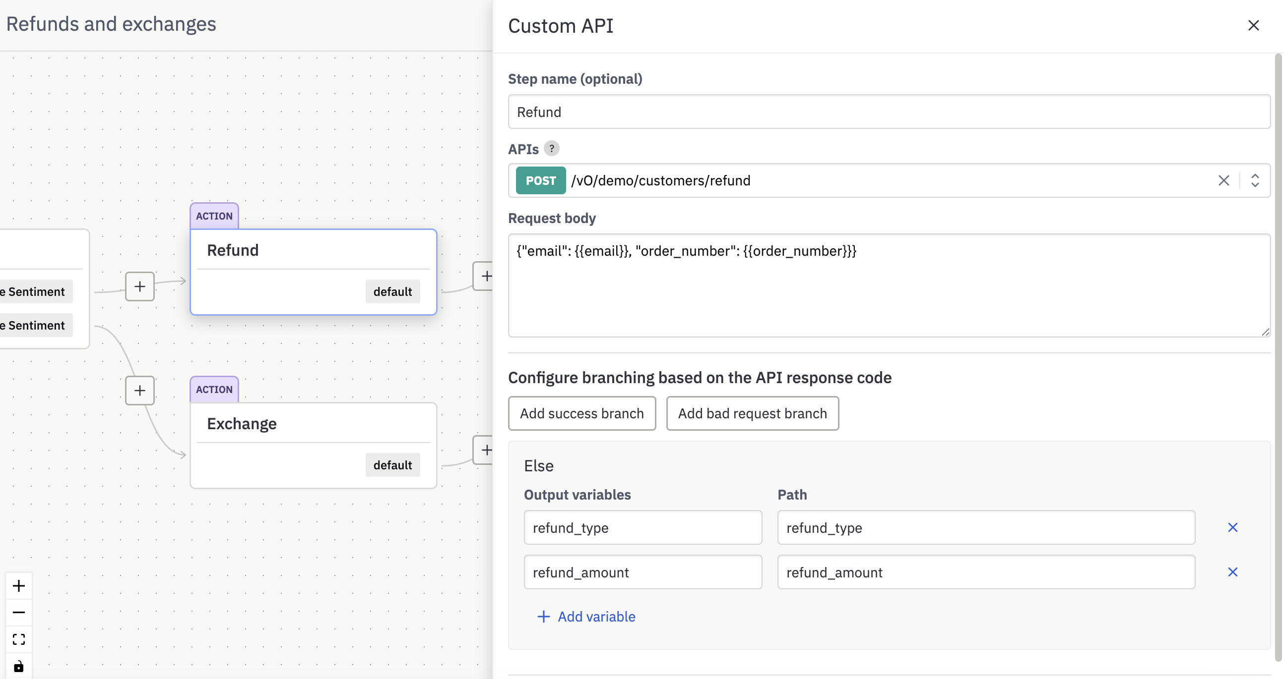Edit refund_amount path field

click(985, 572)
